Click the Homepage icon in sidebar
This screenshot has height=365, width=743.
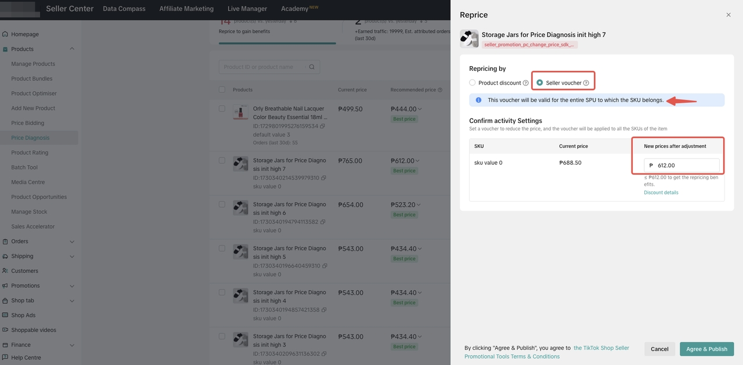[x=5, y=34]
